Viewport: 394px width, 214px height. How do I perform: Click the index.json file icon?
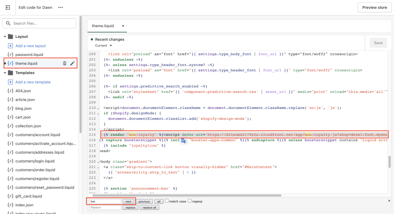10,205
